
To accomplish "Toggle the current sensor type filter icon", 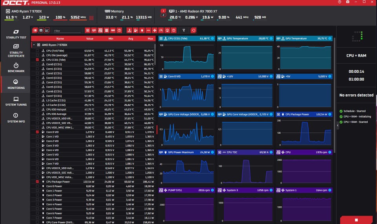I will (148, 30).
